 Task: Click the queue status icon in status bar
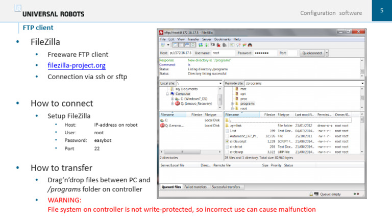pos(316,194)
